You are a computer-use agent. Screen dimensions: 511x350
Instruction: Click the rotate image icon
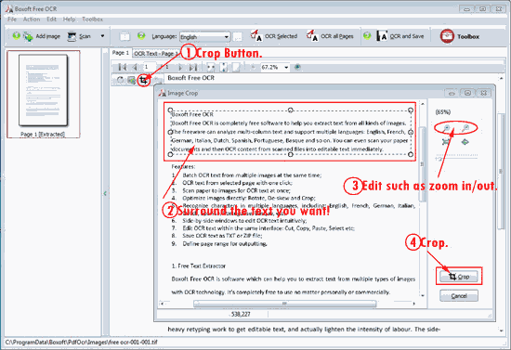(120, 80)
